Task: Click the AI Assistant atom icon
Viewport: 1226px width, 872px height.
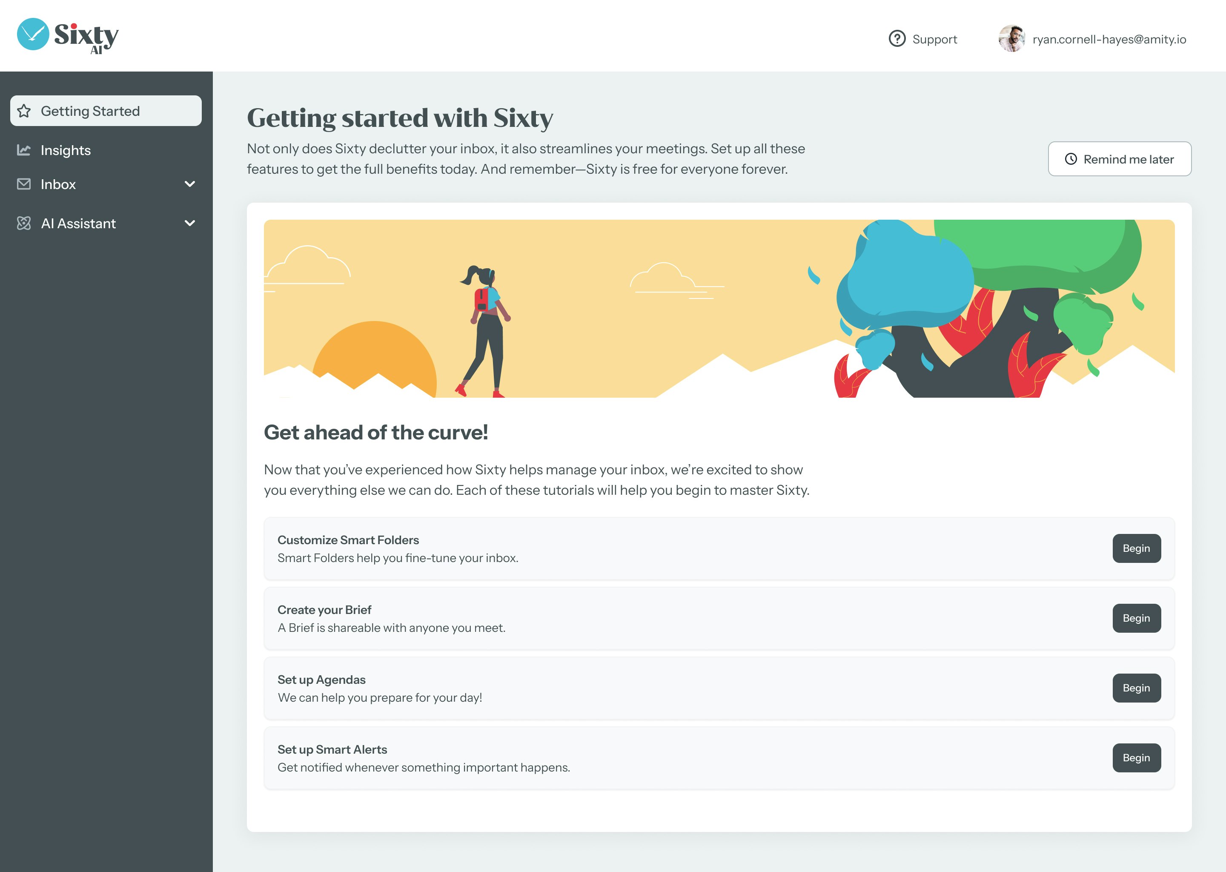Action: pyautogui.click(x=24, y=224)
